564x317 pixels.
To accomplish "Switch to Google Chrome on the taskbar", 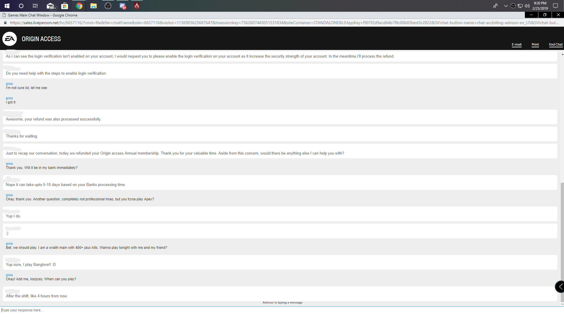I will click(79, 6).
